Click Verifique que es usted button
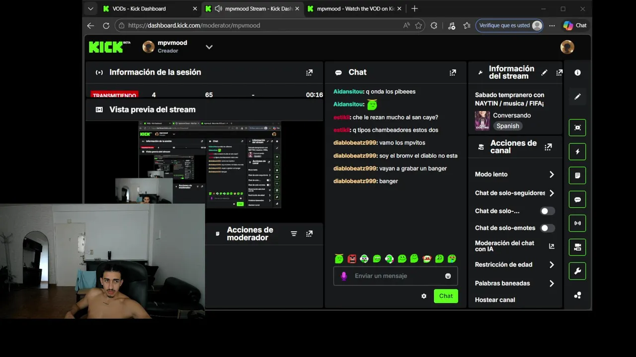636x357 pixels. [509, 25]
